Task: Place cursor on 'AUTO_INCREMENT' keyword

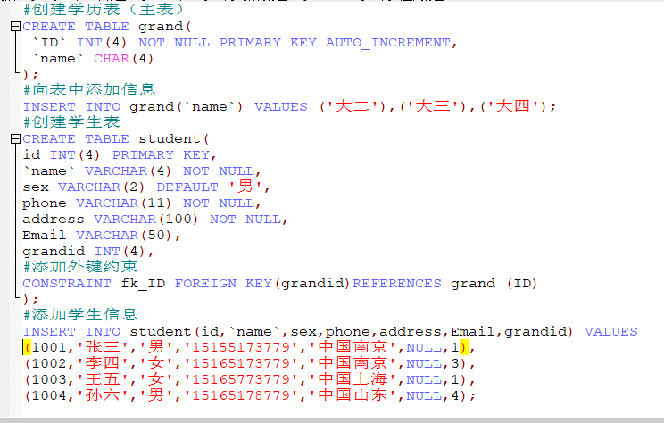Action: point(388,43)
